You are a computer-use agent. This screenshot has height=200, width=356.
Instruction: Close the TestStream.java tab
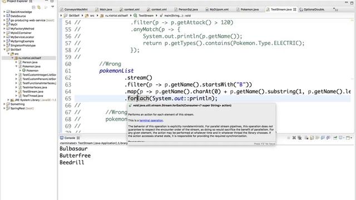295,9
